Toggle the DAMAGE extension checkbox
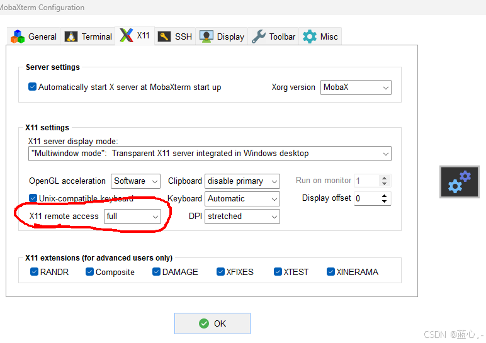The width and height of the screenshot is (486, 343). (156, 272)
